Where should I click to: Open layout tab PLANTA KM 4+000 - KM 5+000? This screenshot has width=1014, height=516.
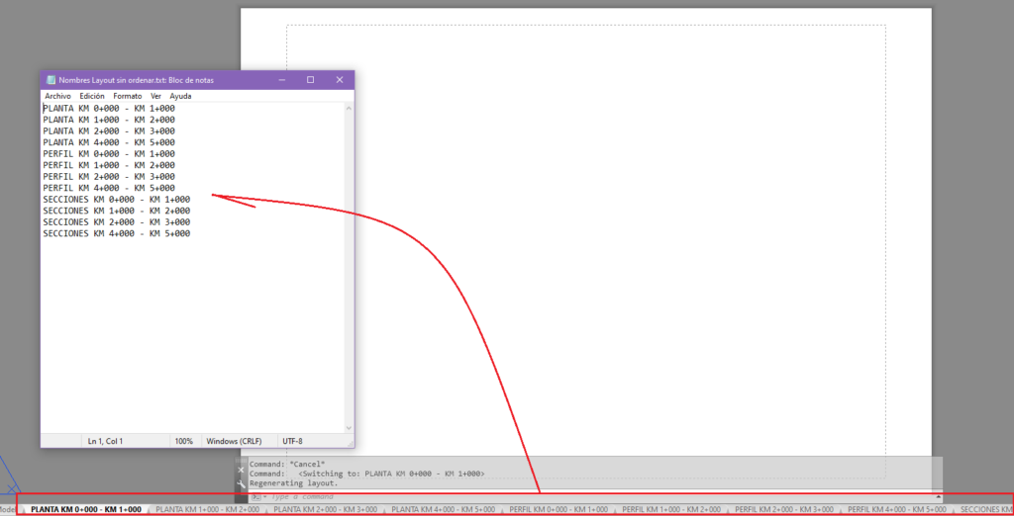443,509
